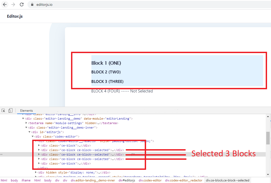Open the Editor.js logo link
Image resolution: width=271 pixels, height=183 pixels.
(15, 16)
